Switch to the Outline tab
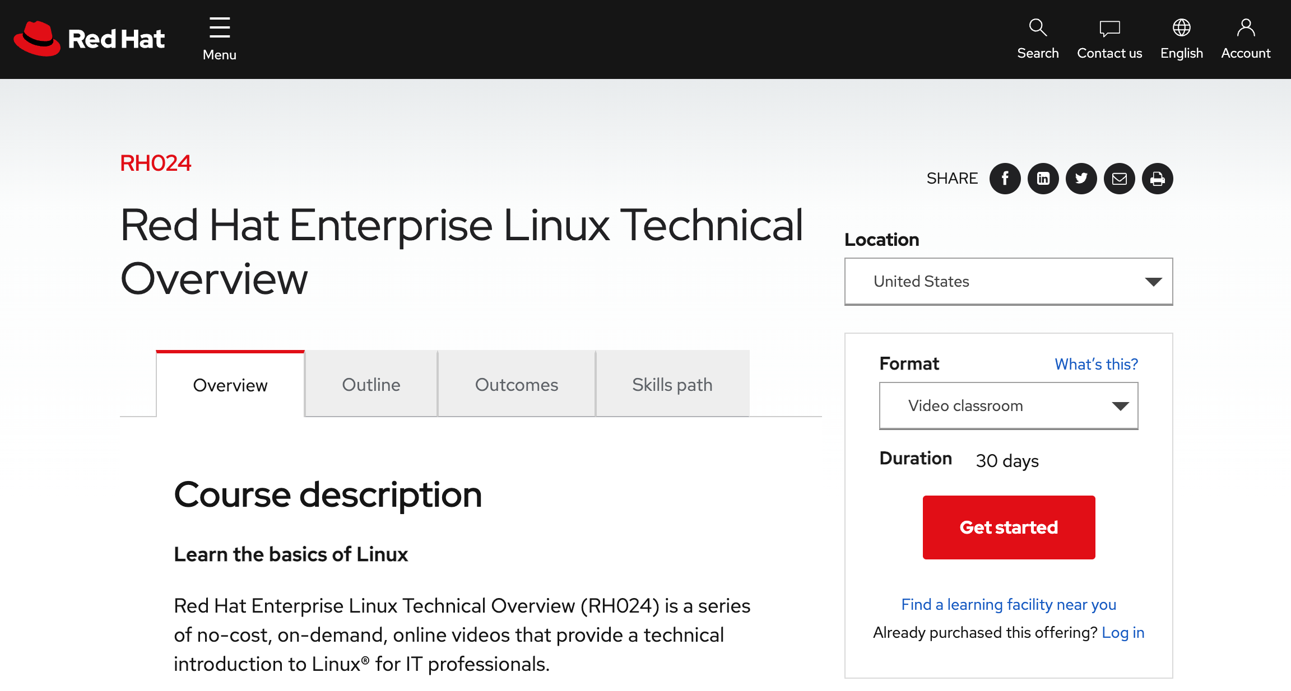Screen dimensions: 1291x691 point(371,385)
